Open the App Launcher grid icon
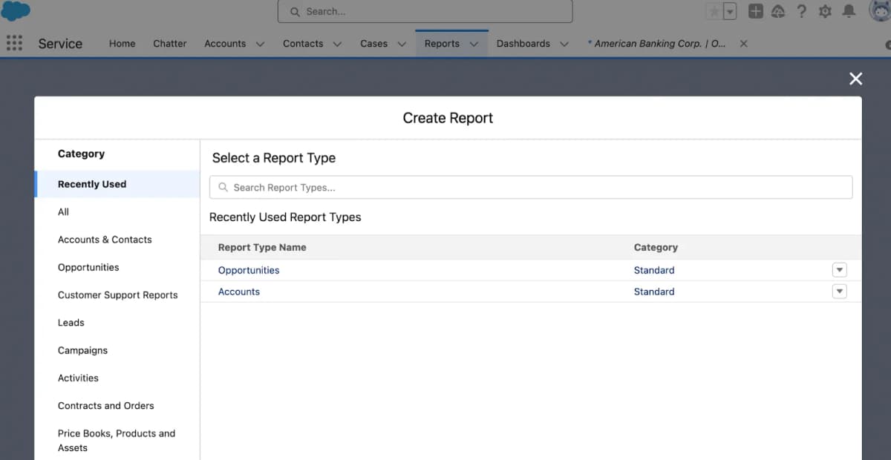This screenshot has height=460, width=891. tap(14, 44)
